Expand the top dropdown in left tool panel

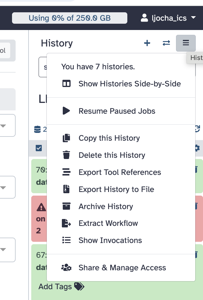coord(3,126)
